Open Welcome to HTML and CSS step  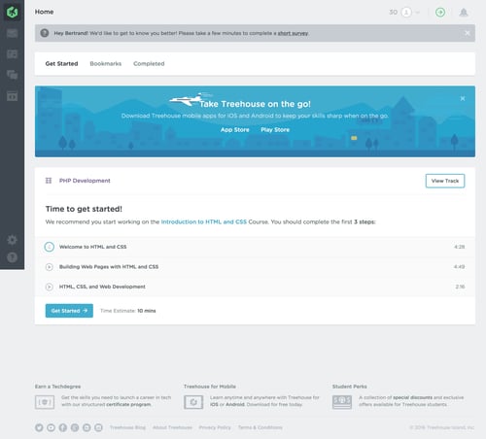pos(93,247)
